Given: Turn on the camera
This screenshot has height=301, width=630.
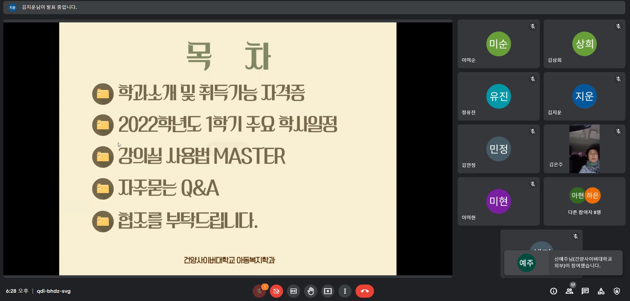Looking at the screenshot, I should [276, 291].
